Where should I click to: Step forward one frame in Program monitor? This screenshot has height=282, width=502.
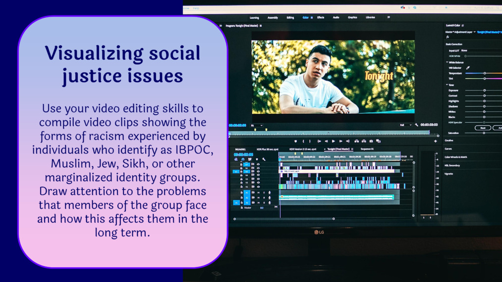click(x=340, y=141)
